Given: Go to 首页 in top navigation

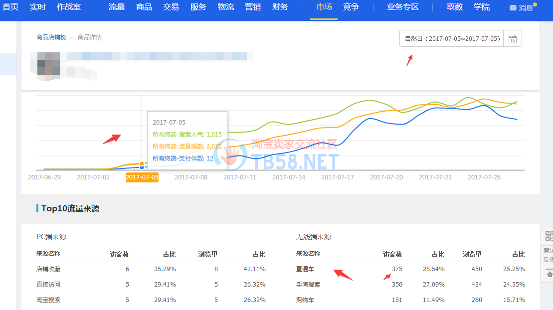Looking at the screenshot, I should tap(10, 7).
